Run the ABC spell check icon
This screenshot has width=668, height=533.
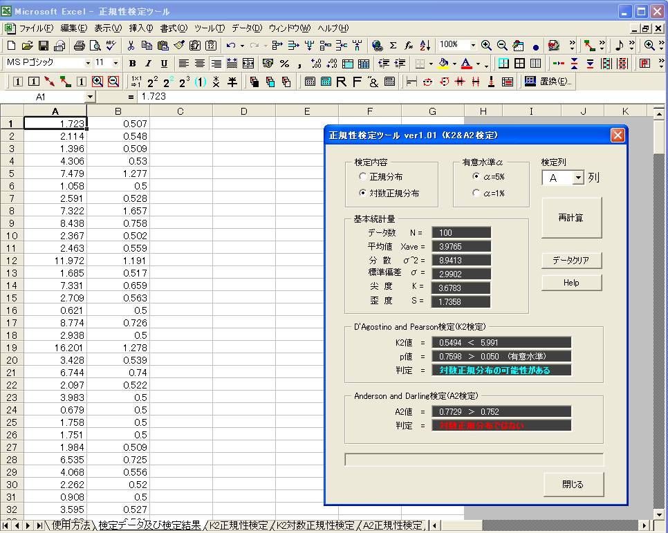point(111,45)
